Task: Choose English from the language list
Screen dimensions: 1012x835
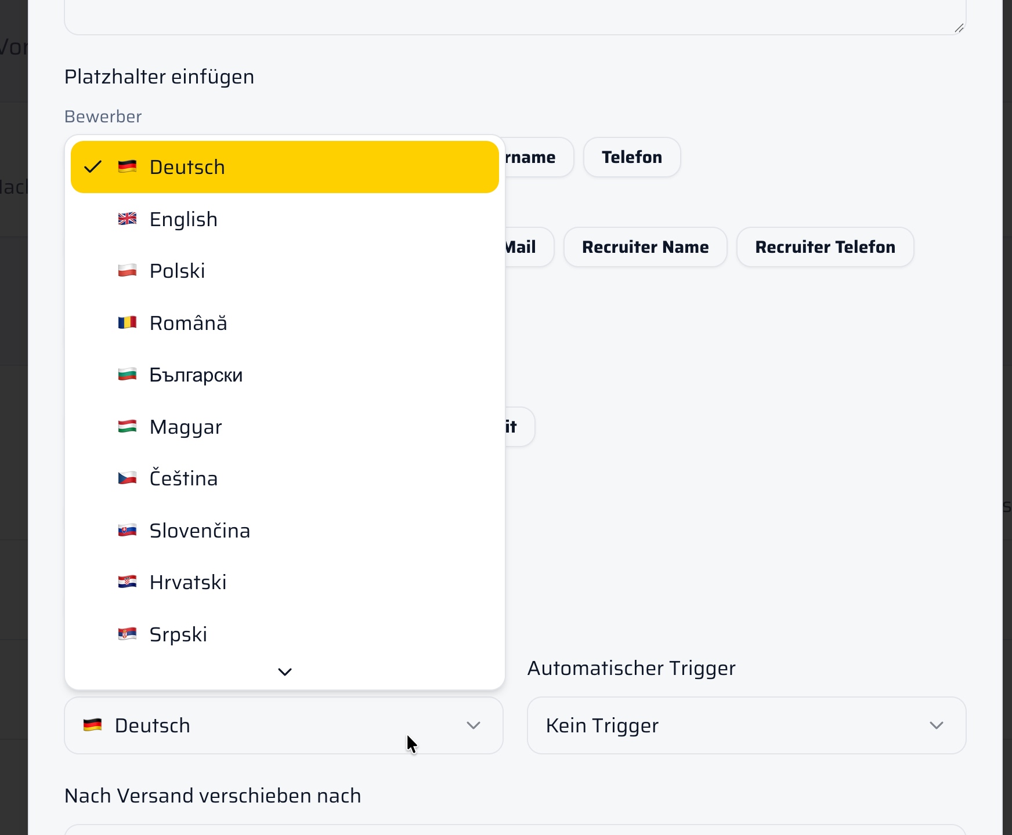Action: [x=284, y=219]
